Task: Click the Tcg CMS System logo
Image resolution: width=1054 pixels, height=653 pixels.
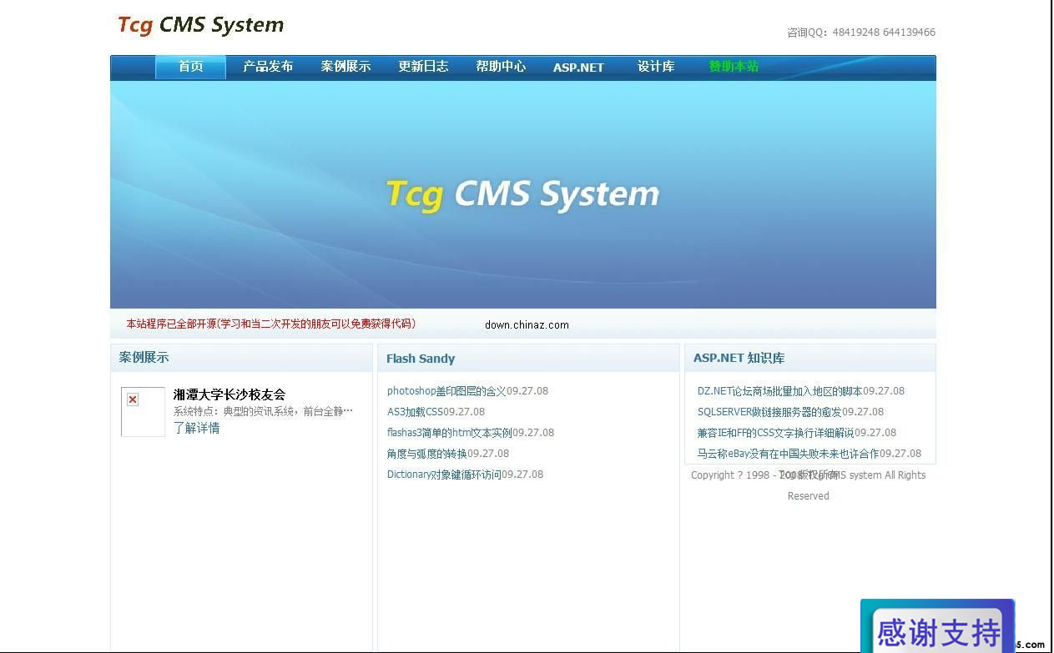Action: 200,25
